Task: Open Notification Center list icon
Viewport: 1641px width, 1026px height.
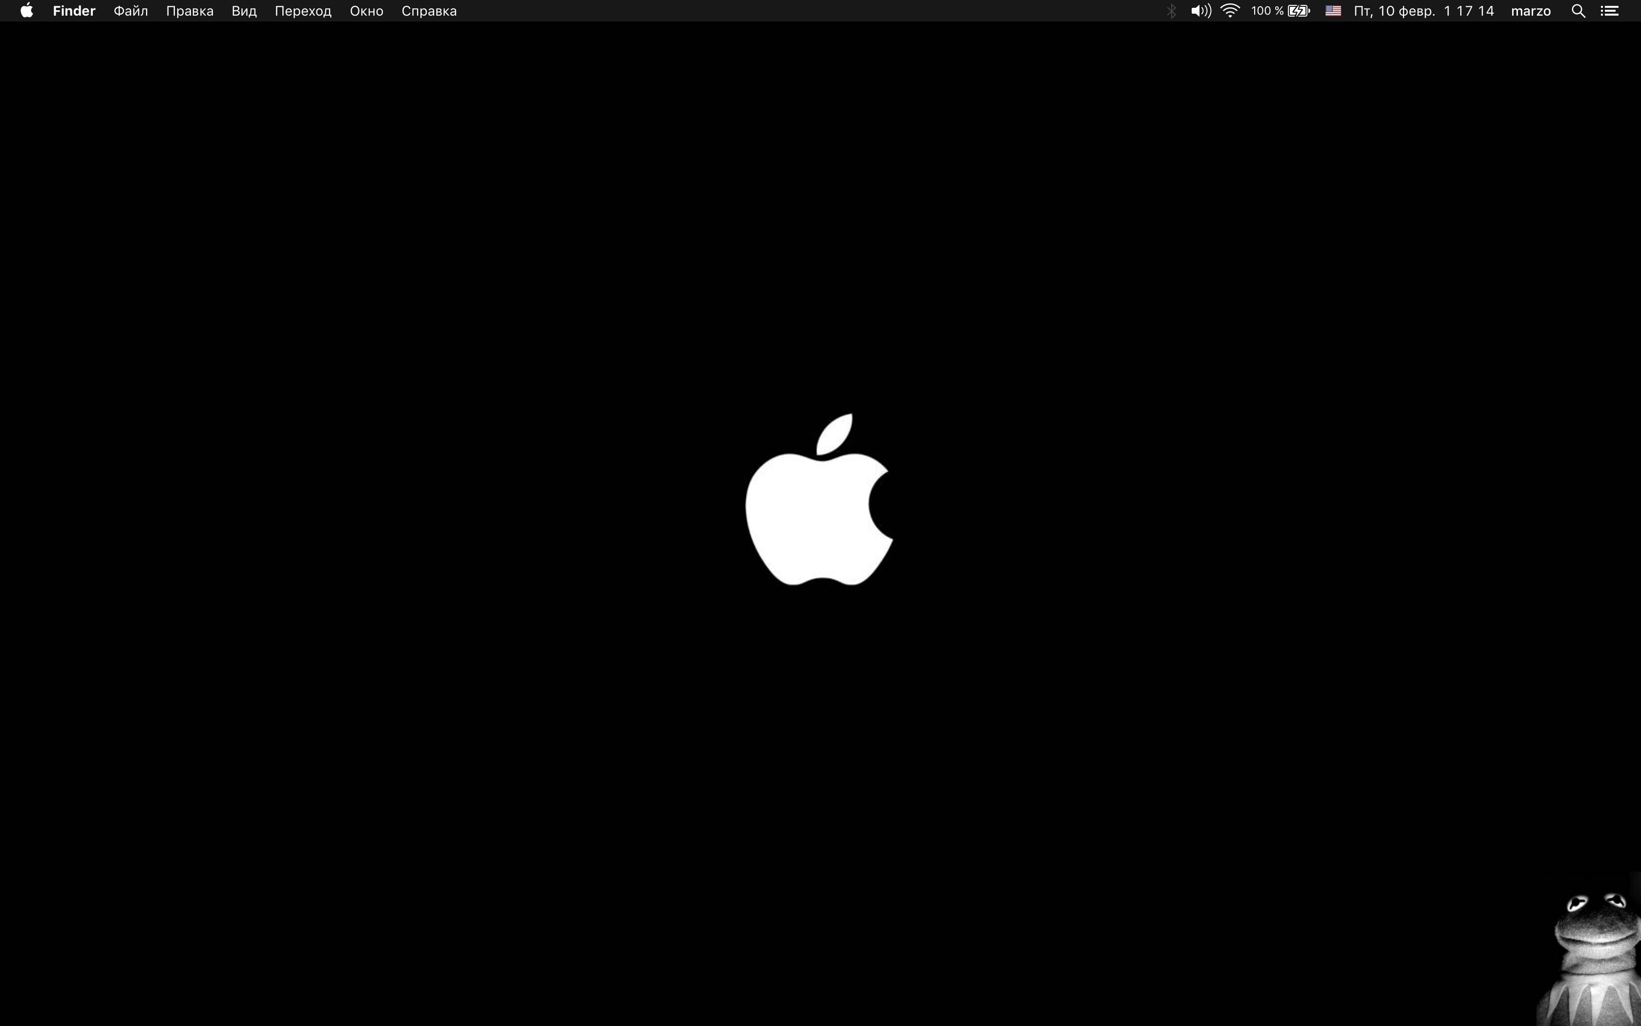Action: coord(1610,11)
